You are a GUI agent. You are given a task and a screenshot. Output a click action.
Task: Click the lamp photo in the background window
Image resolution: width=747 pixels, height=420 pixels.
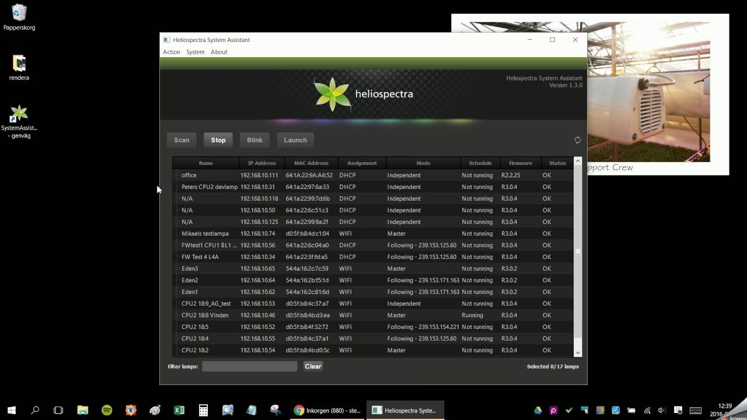[x=648, y=92]
